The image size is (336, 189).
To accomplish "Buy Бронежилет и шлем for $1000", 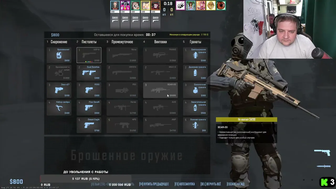I will pyautogui.click(x=59, y=73).
